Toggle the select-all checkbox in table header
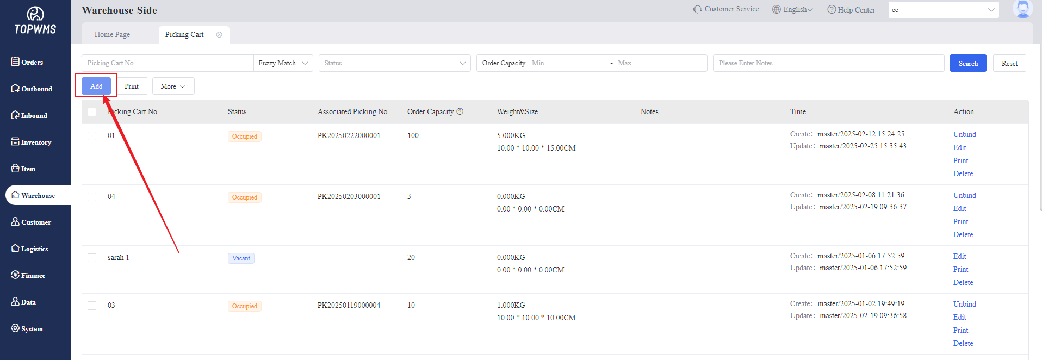 click(92, 112)
